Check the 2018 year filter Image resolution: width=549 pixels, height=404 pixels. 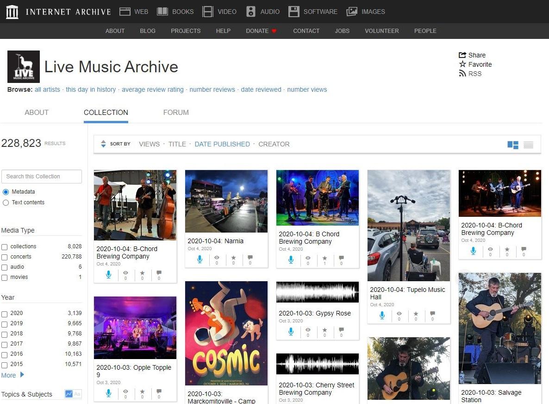pyautogui.click(x=5, y=334)
